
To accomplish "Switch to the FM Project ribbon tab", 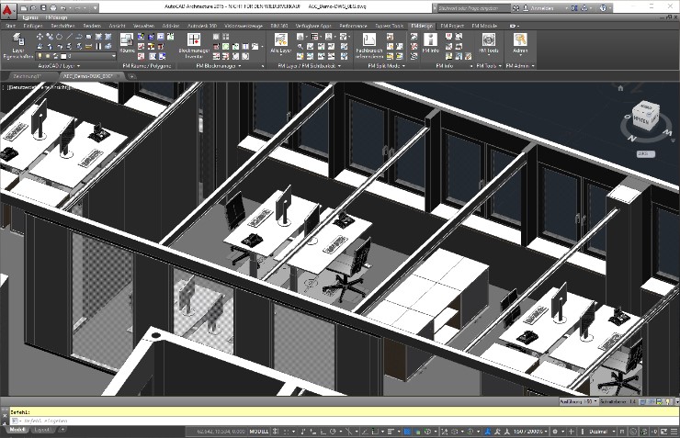I will pyautogui.click(x=451, y=27).
